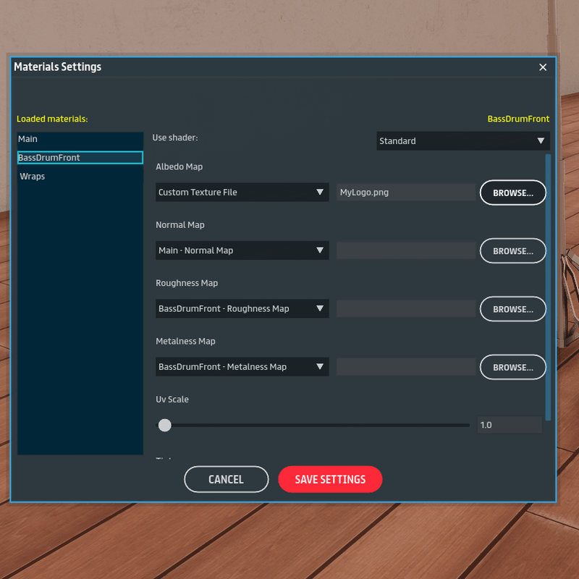Click the Uv Scale slider handle
The image size is (579, 579).
[165, 425]
